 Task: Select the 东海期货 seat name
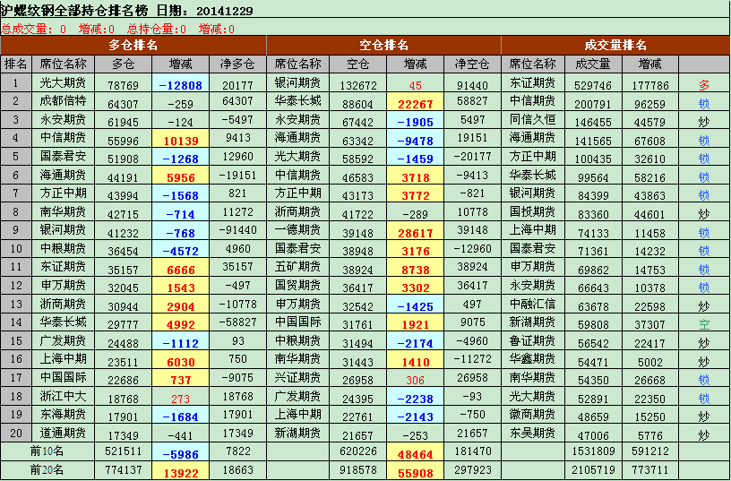pyautogui.click(x=63, y=415)
